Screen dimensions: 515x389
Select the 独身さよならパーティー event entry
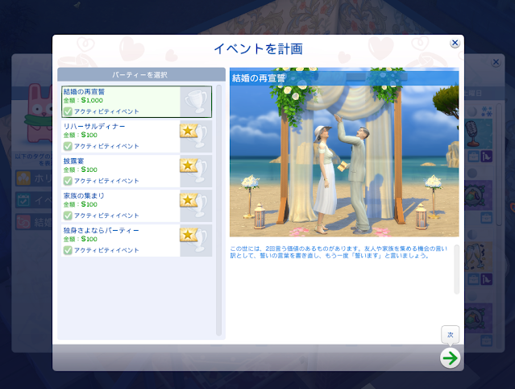[x=137, y=241]
